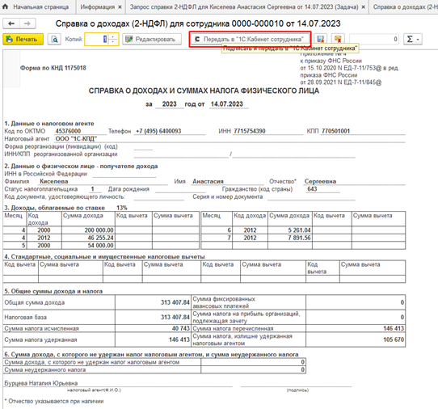Go forward with the right arrow button

tap(27, 23)
